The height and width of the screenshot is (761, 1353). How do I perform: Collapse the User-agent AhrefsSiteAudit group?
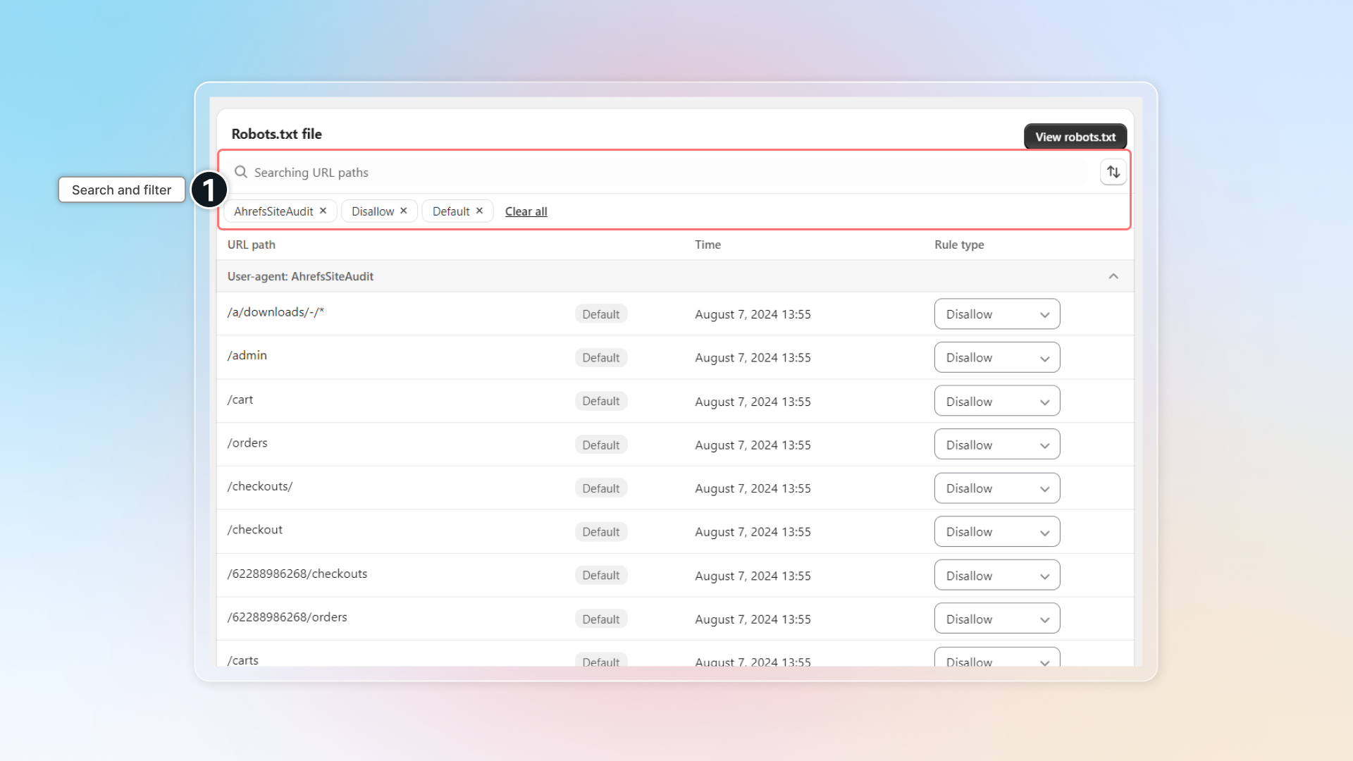pyautogui.click(x=1113, y=276)
